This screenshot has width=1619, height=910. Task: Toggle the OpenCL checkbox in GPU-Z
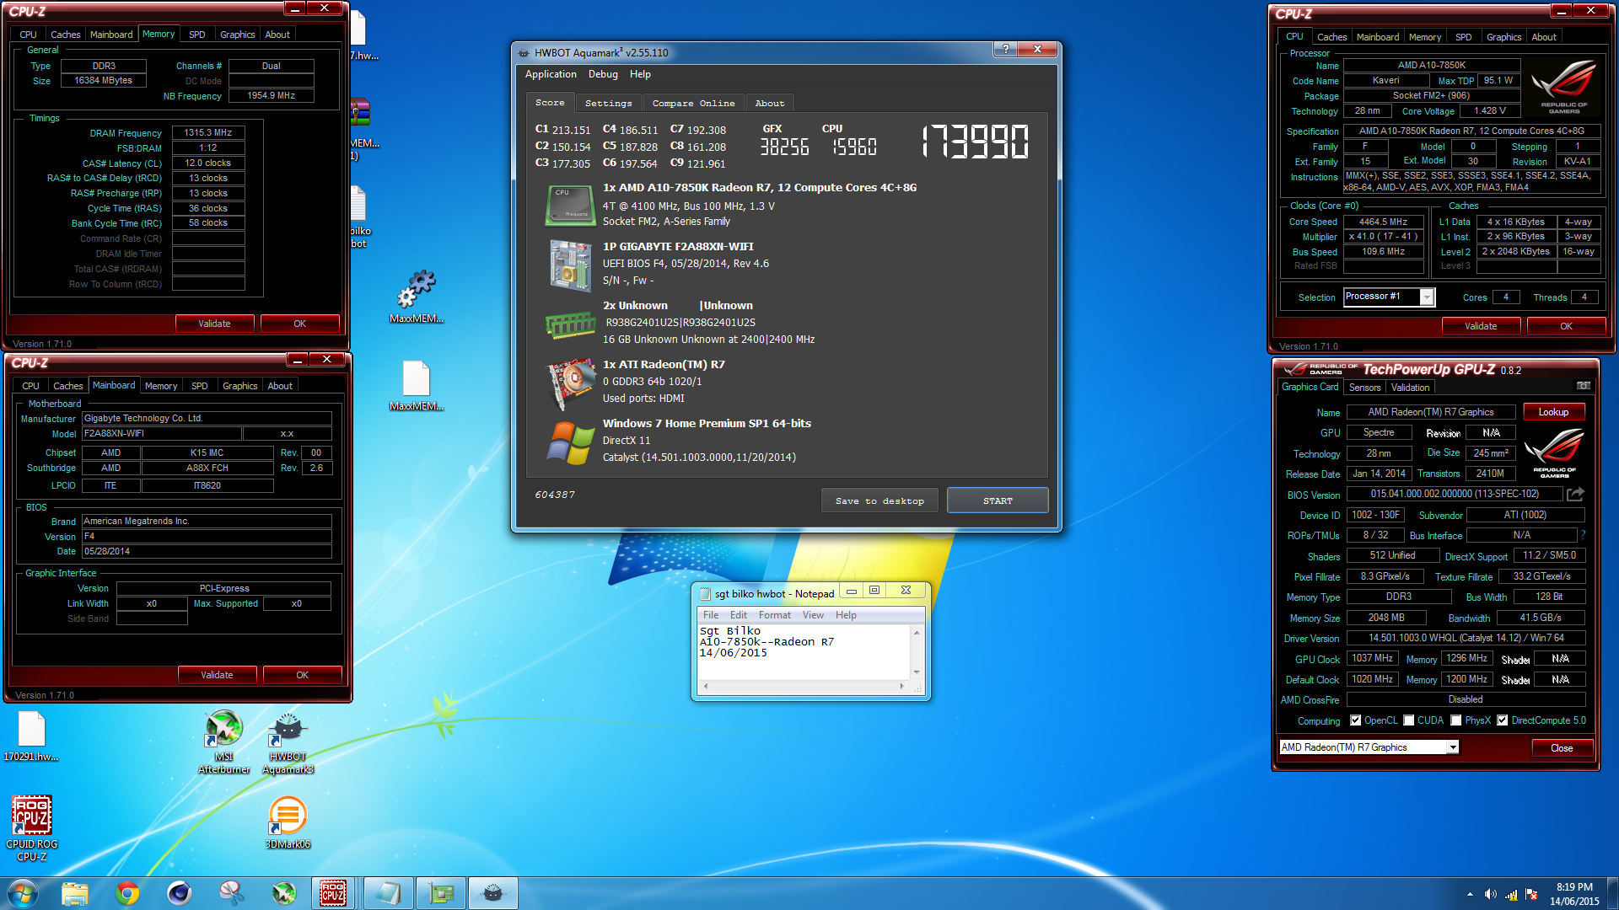tap(1355, 720)
